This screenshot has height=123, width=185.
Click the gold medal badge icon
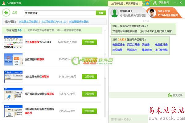pyautogui.click(x=147, y=3)
